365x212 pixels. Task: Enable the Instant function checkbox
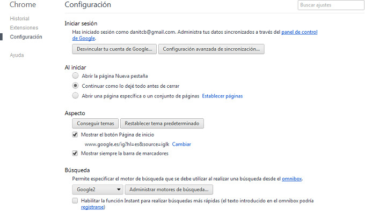(75, 201)
